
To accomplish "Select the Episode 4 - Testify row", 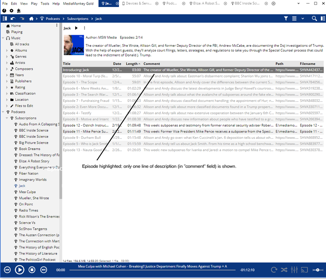I will click(x=193, y=113).
